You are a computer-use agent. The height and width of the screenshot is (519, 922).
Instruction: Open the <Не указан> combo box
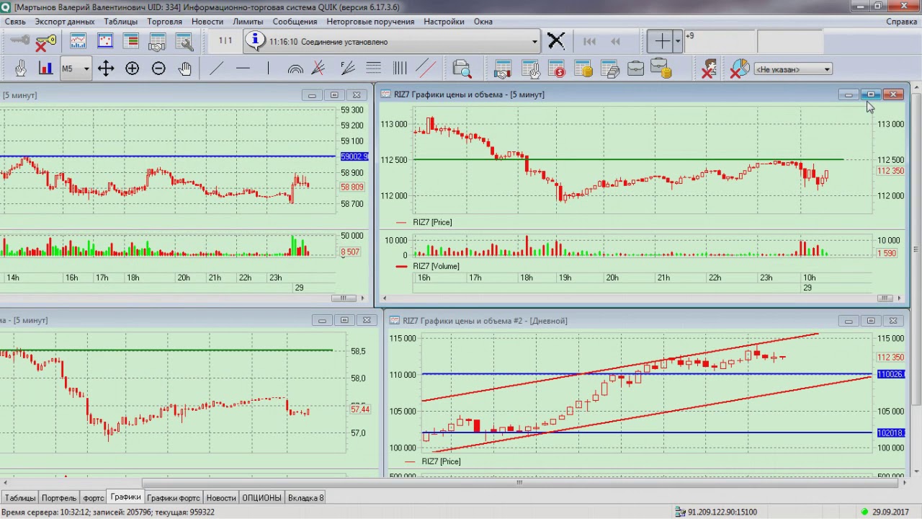tap(793, 69)
